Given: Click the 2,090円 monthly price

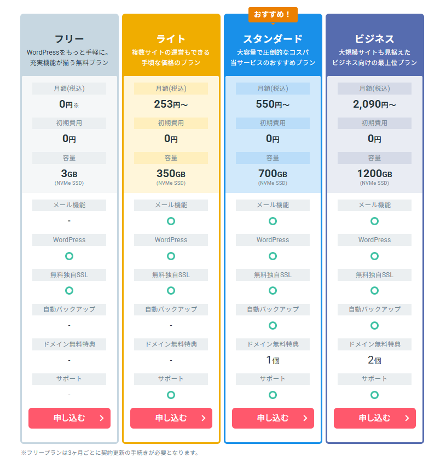Looking at the screenshot, I should (x=374, y=104).
